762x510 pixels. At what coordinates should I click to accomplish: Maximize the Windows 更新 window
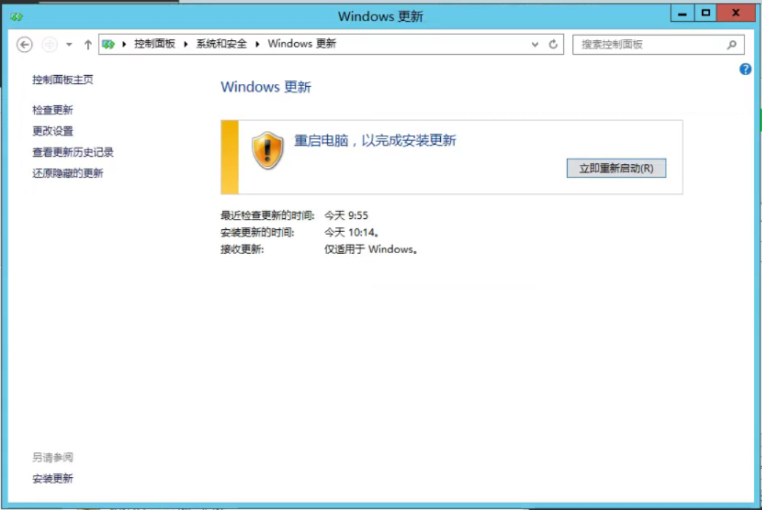pyautogui.click(x=706, y=14)
